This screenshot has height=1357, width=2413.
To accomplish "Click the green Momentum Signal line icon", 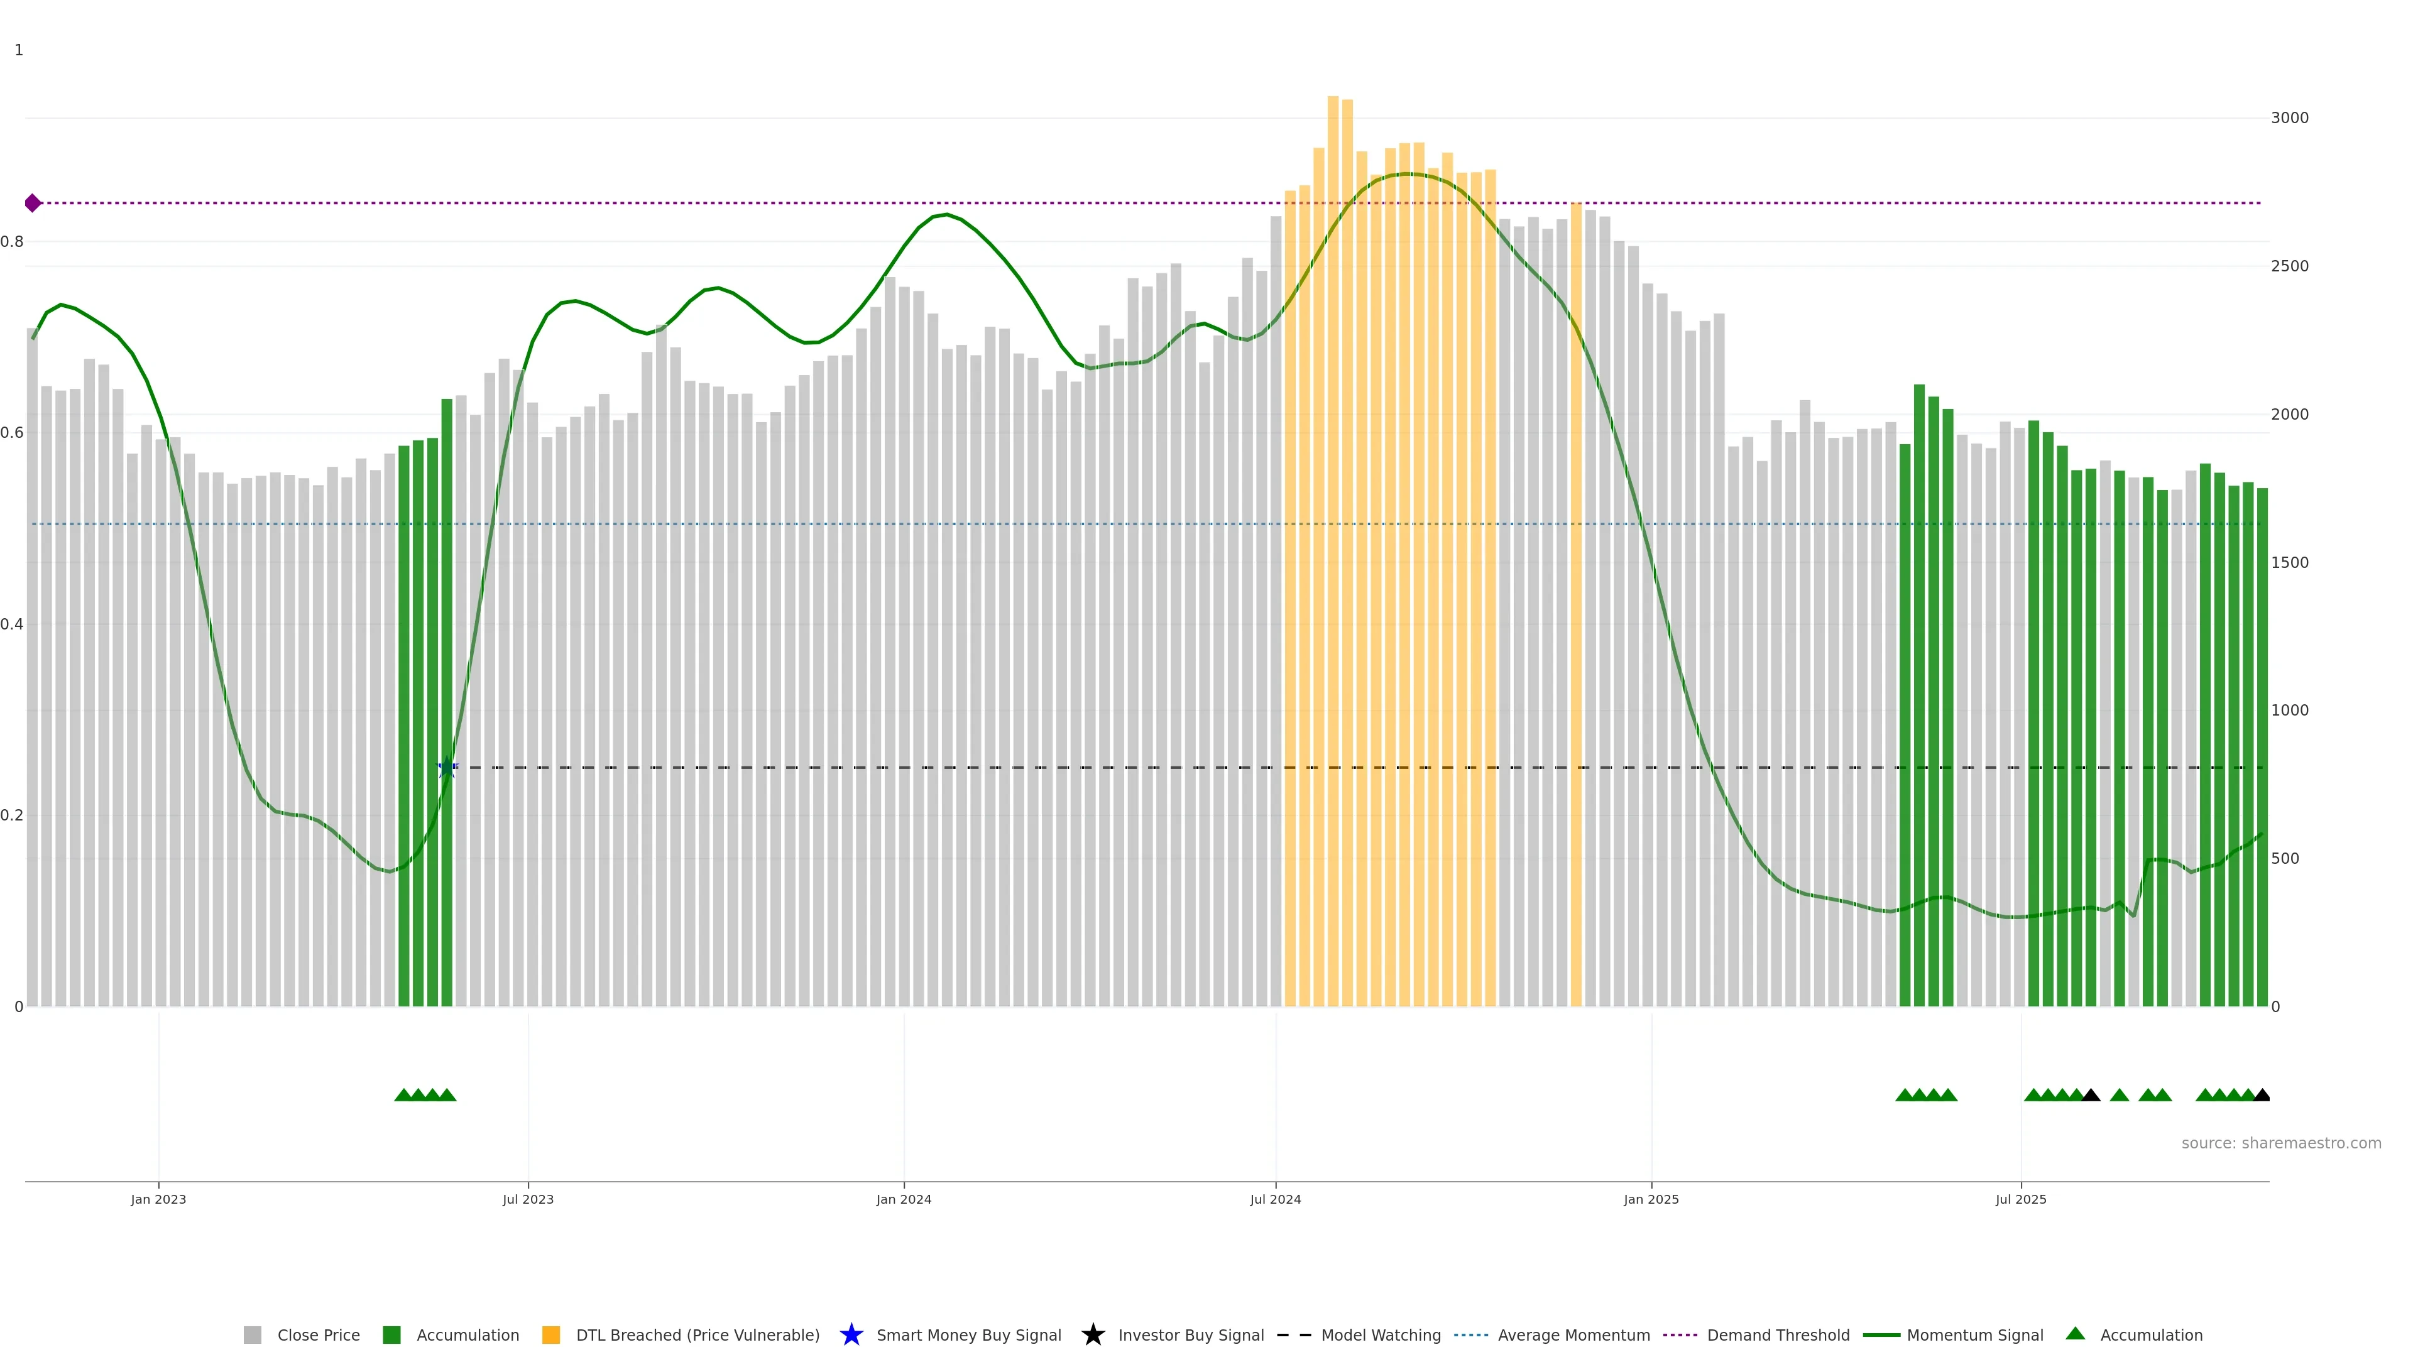I will (1881, 1334).
